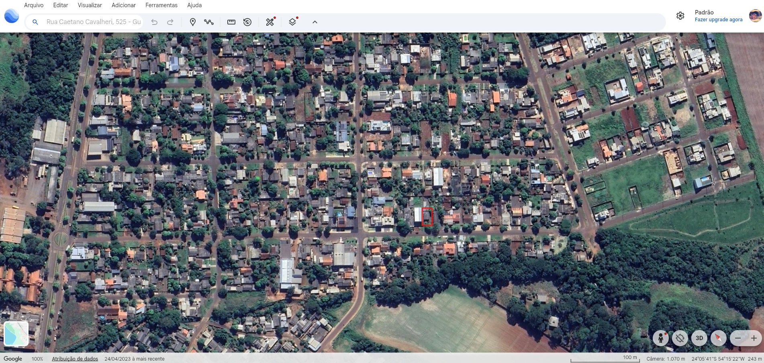The height and width of the screenshot is (363, 764).
Task: Open the map layers dropdown
Action: (x=292, y=22)
